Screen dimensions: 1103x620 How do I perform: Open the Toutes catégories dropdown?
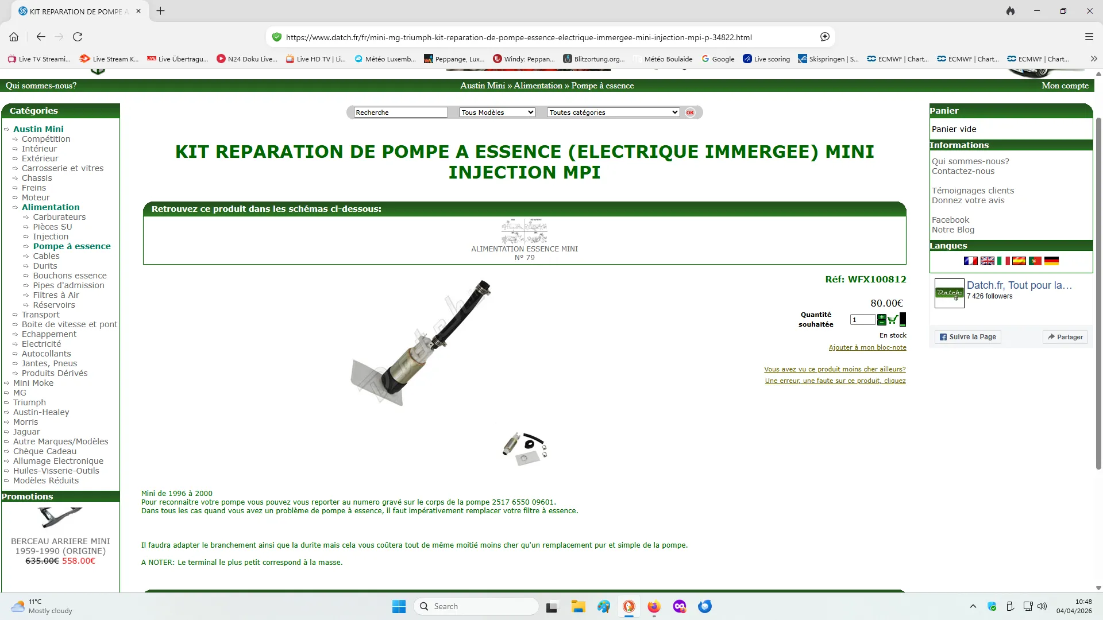[613, 113]
